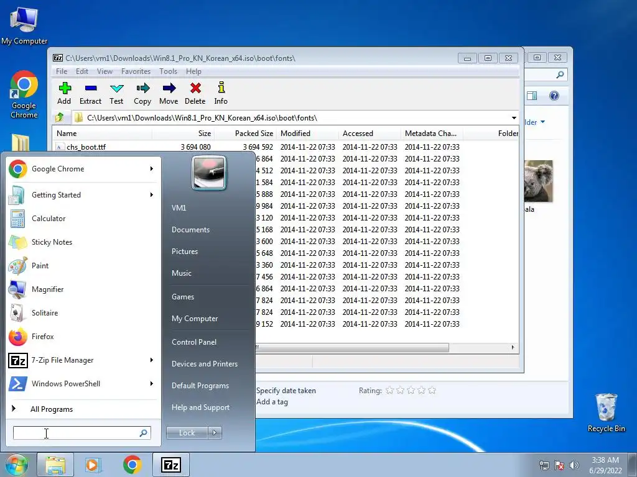Sort by Modified column header
The image size is (637, 477).
pos(307,134)
